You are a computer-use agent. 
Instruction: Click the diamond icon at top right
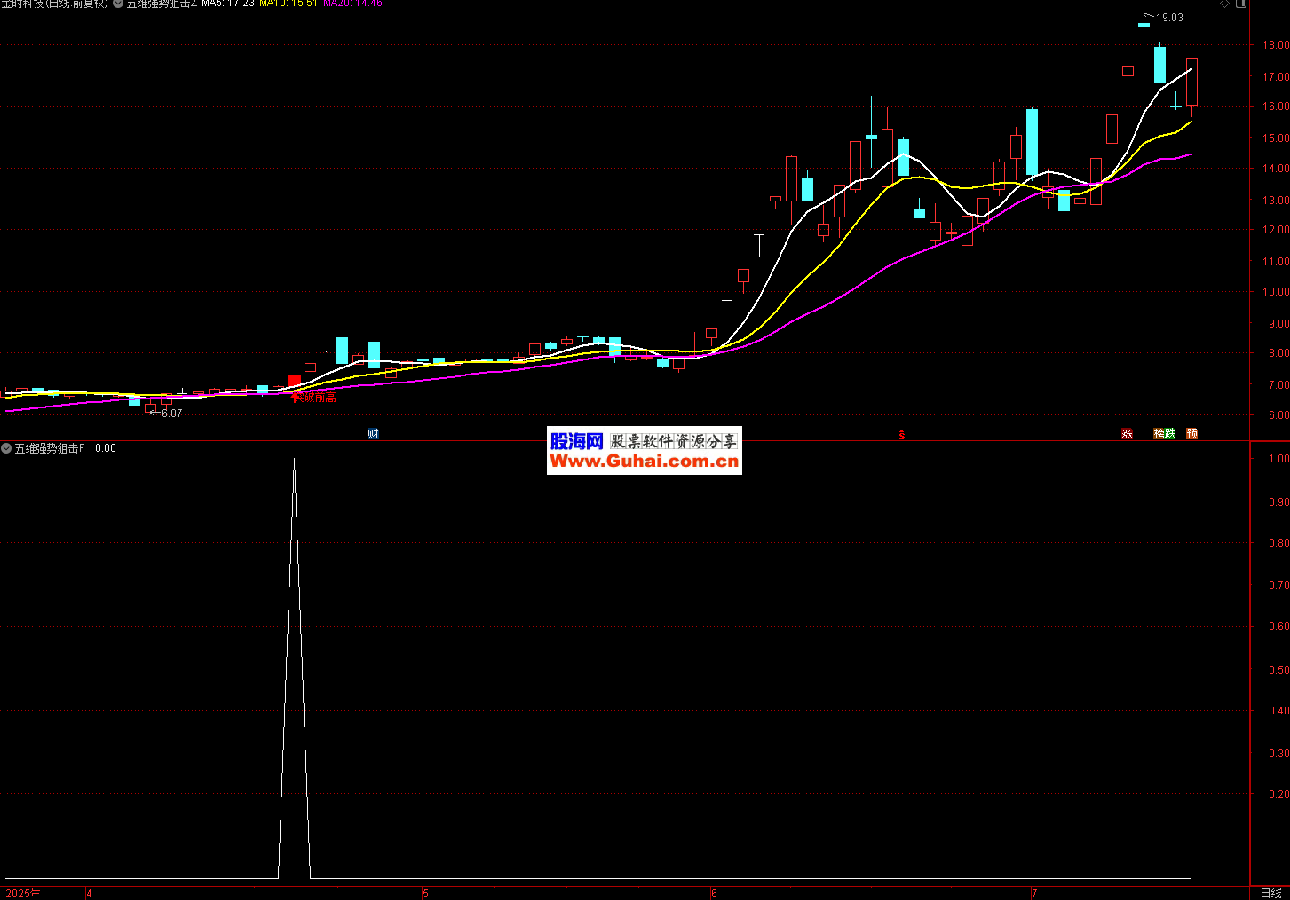click(1225, 4)
